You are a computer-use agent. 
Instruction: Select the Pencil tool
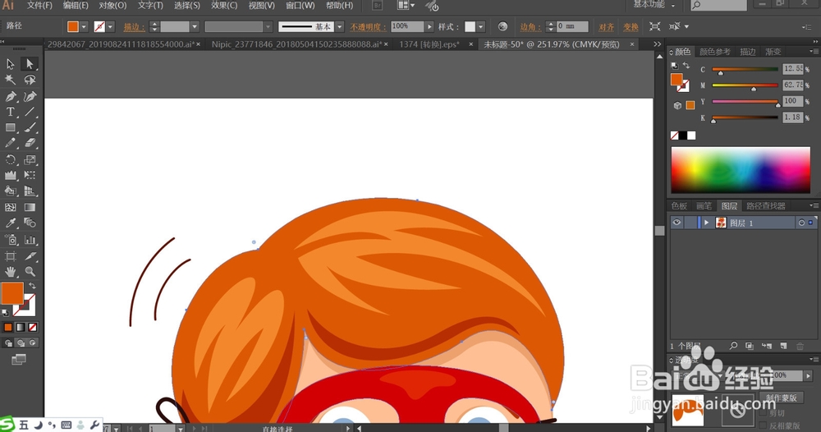(x=10, y=143)
